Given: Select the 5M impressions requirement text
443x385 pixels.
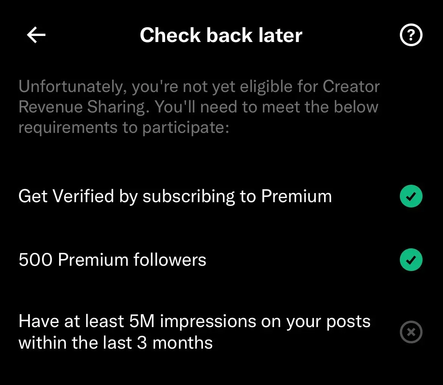Looking at the screenshot, I should 194,332.
